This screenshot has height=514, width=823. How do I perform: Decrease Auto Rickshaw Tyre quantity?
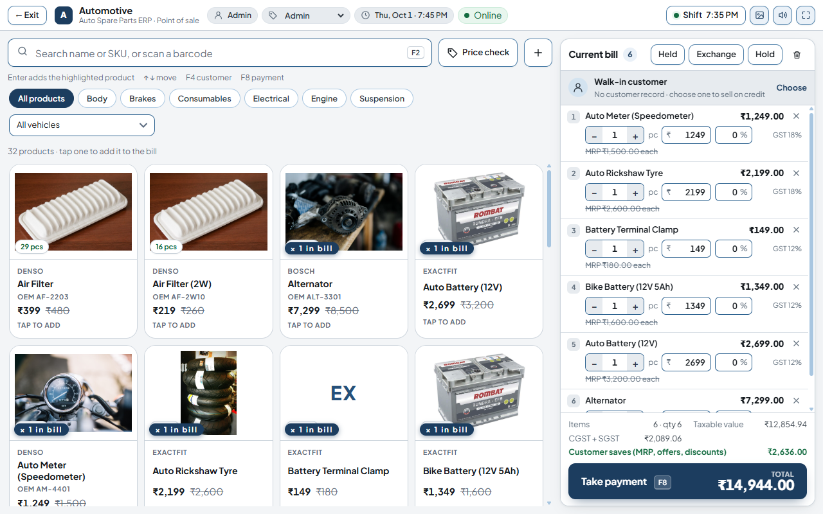pos(594,192)
